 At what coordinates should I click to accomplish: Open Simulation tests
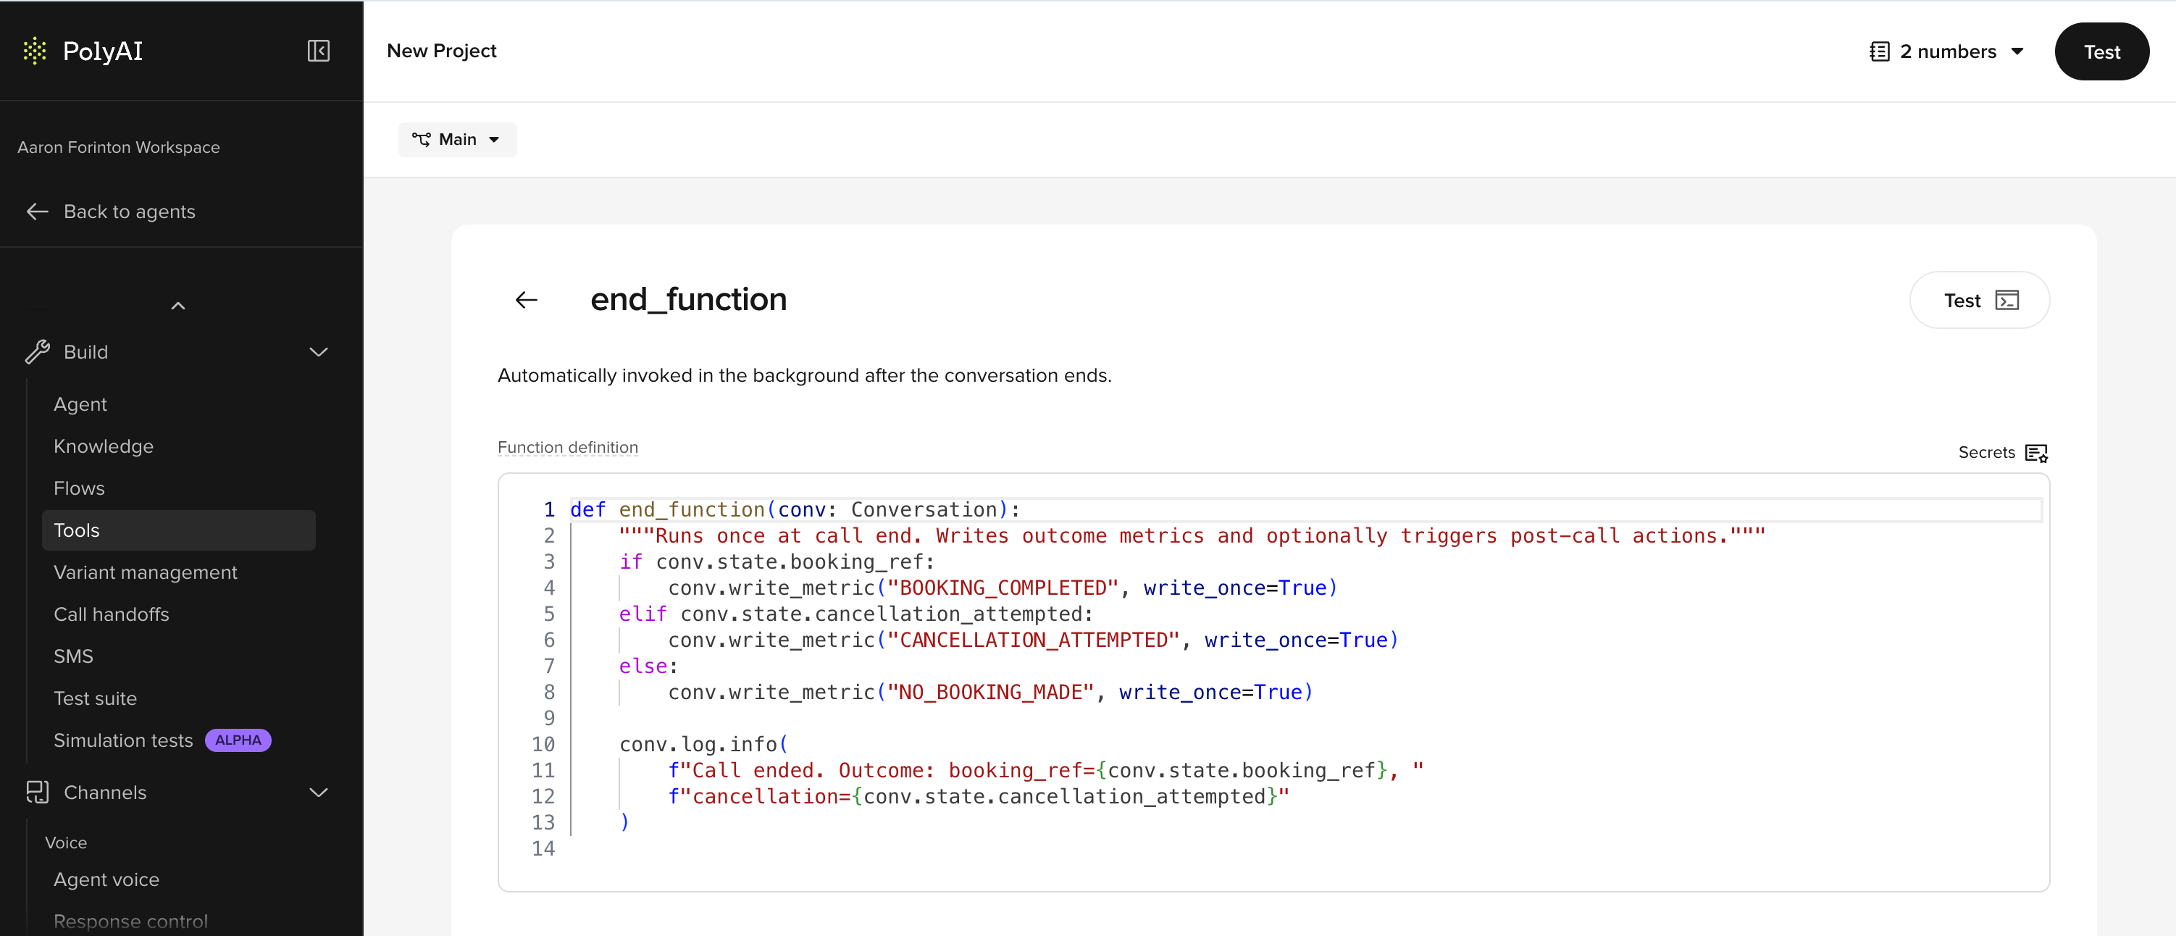tap(122, 740)
